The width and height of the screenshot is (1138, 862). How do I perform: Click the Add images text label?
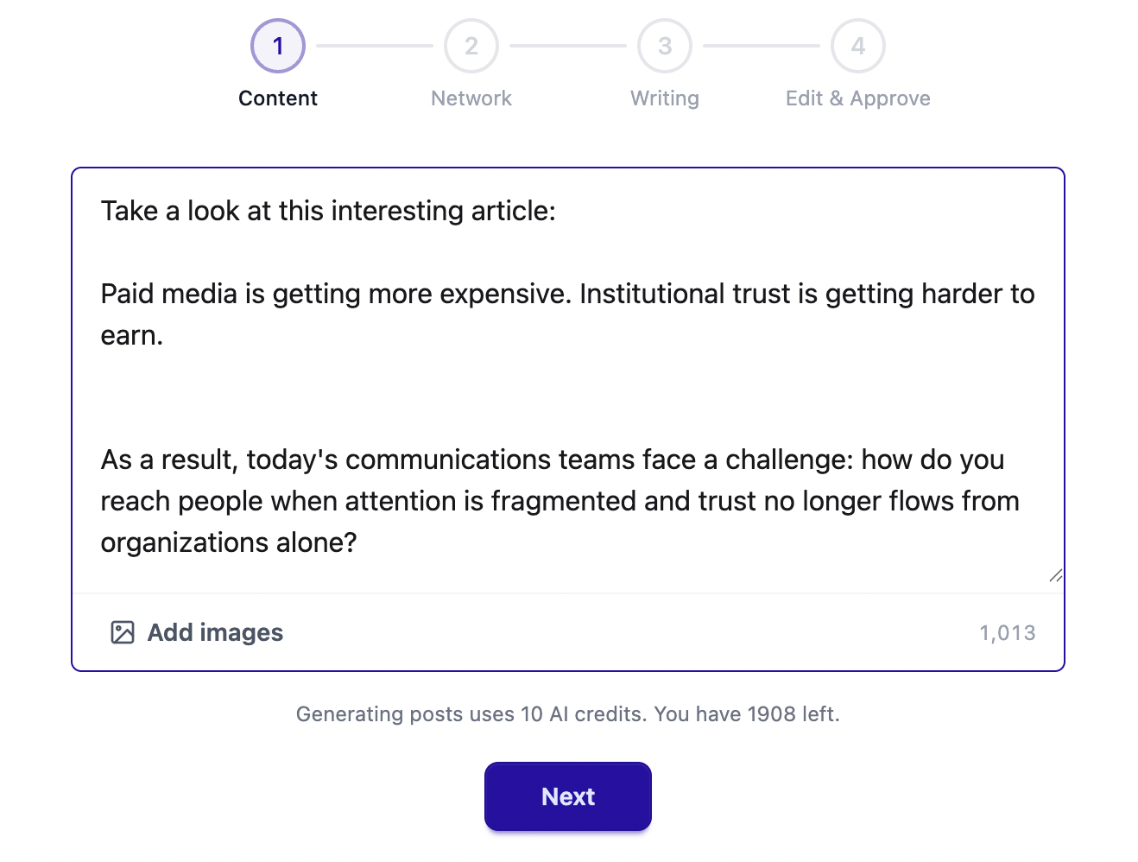click(x=215, y=632)
